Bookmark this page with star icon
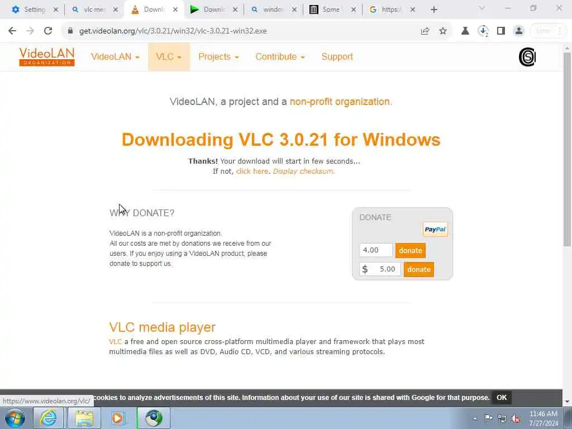The width and height of the screenshot is (572, 429). click(443, 31)
